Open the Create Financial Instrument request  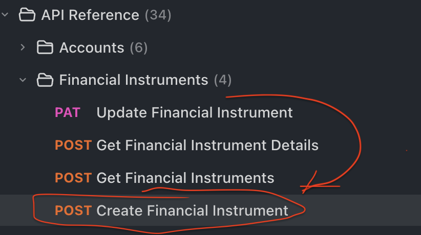(x=193, y=210)
